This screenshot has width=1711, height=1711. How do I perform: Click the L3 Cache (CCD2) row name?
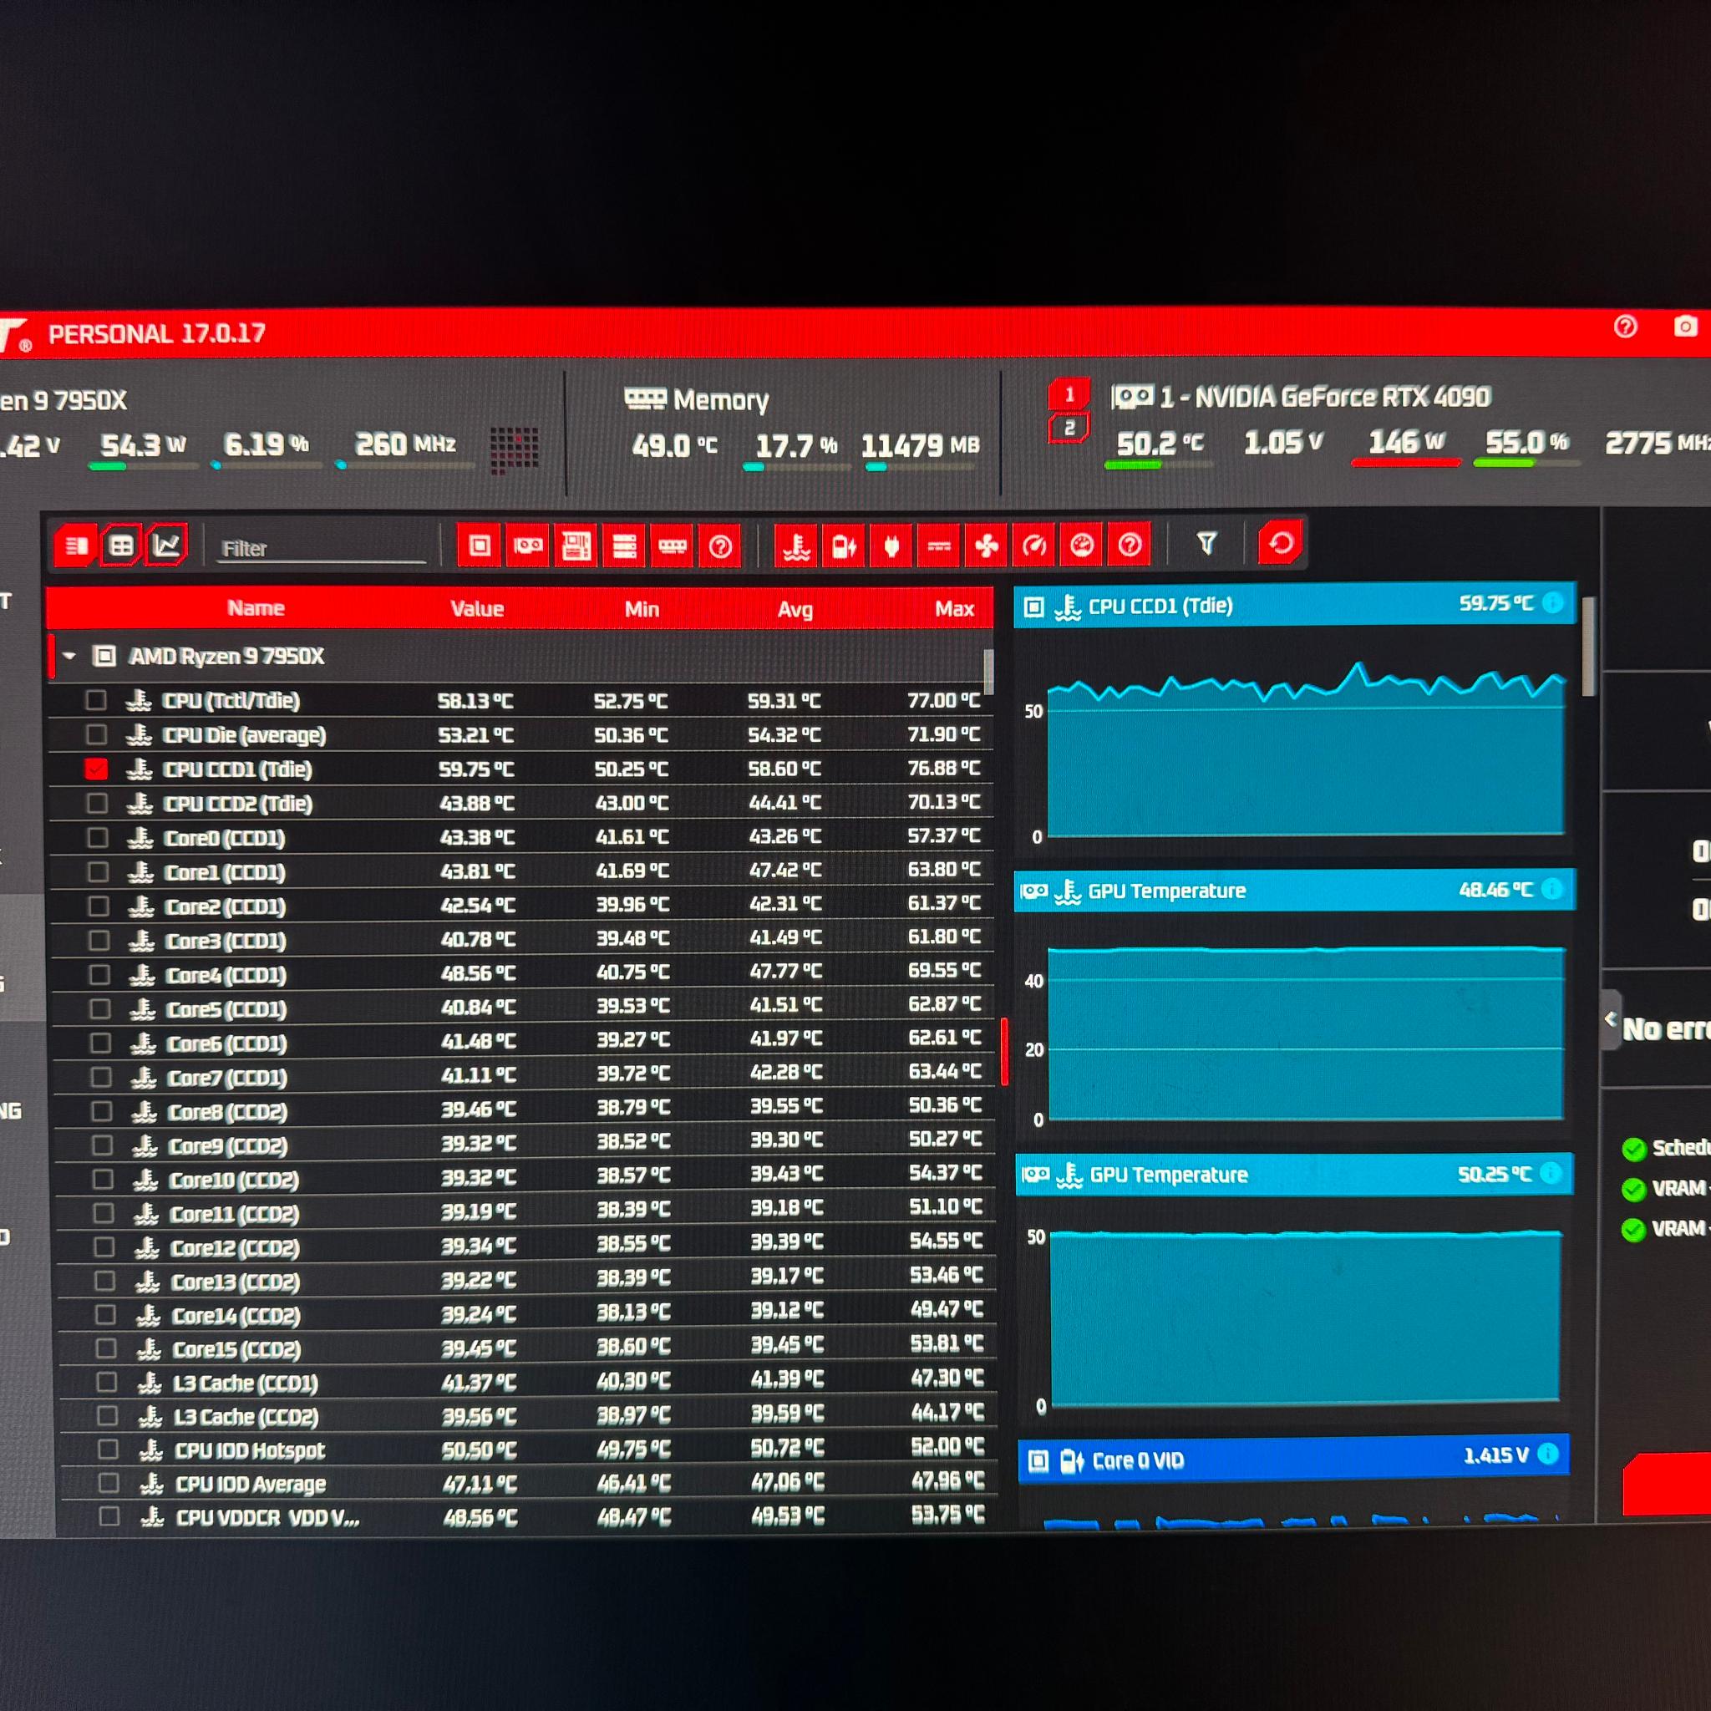pyautogui.click(x=246, y=1416)
